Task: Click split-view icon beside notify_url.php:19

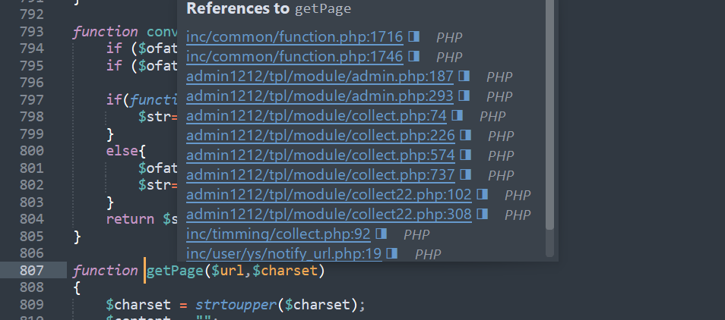Action: click(393, 253)
